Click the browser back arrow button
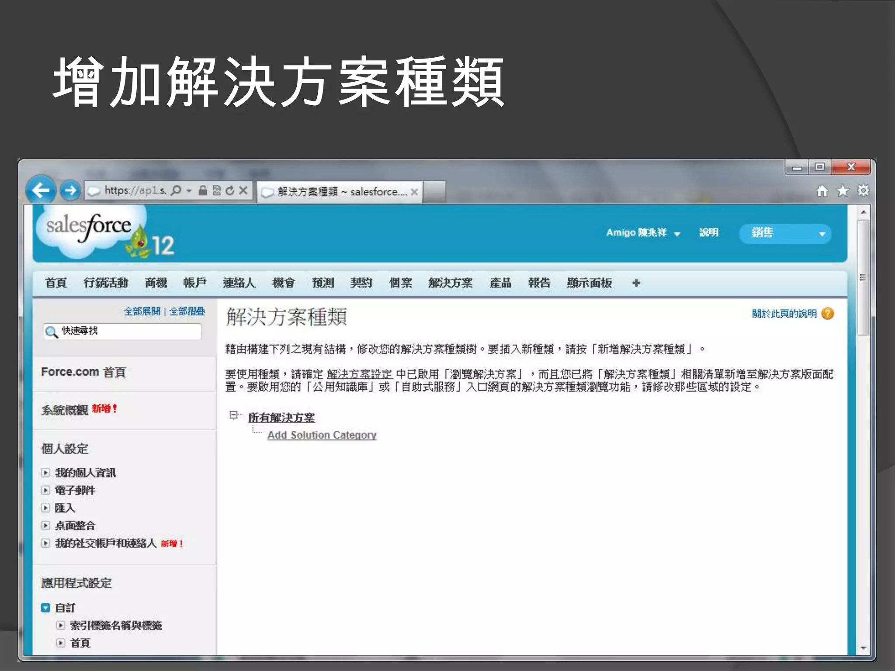The height and width of the screenshot is (671, 895). pos(41,190)
